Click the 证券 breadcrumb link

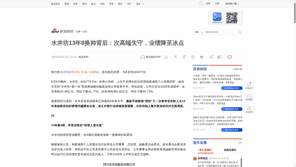click(78, 32)
